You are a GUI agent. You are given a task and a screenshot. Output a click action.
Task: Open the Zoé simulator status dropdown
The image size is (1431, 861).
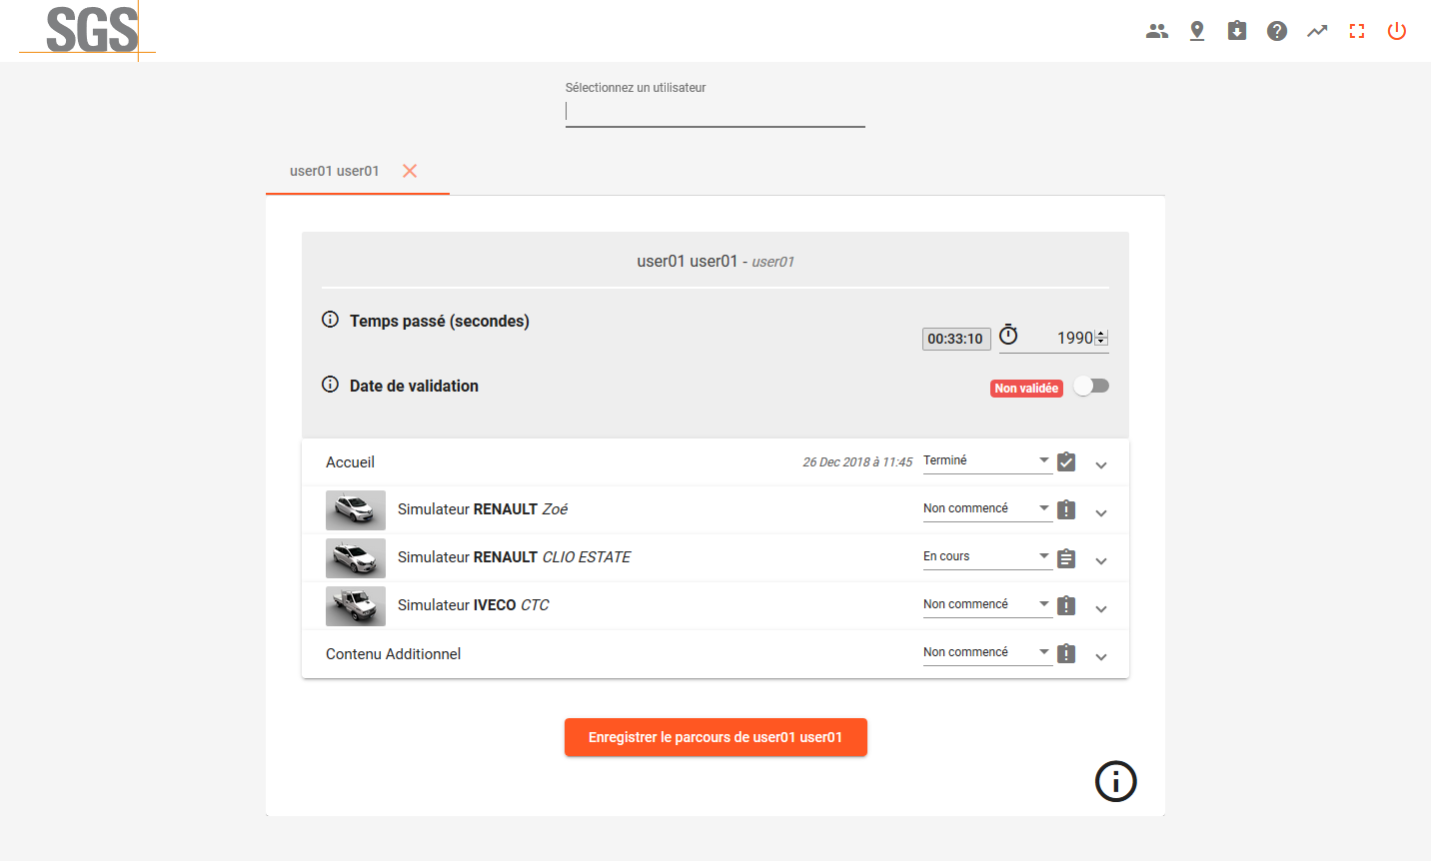click(x=987, y=508)
